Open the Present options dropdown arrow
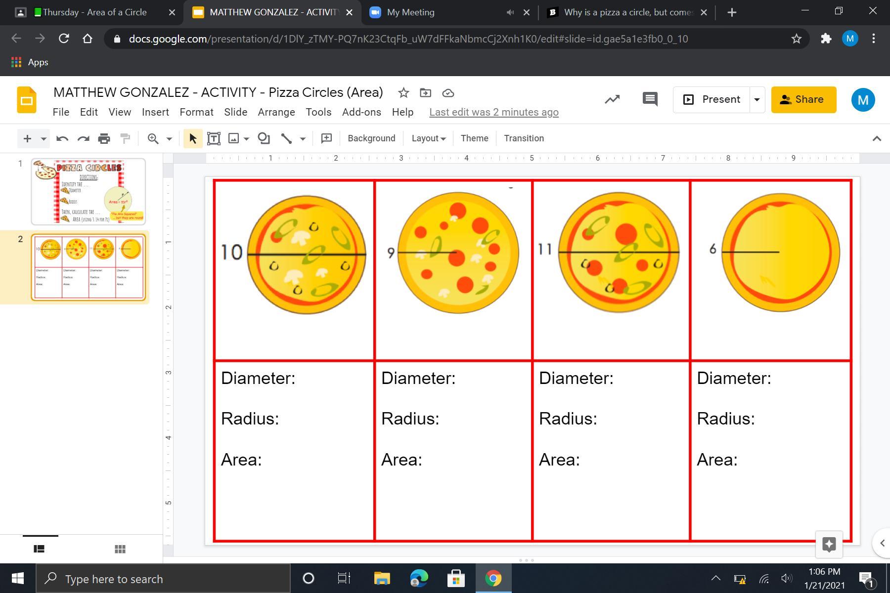 [x=756, y=100]
